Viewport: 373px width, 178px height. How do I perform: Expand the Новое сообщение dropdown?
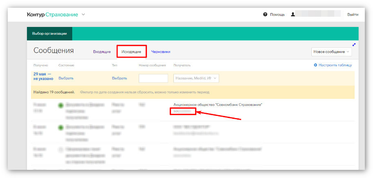pyautogui.click(x=331, y=51)
